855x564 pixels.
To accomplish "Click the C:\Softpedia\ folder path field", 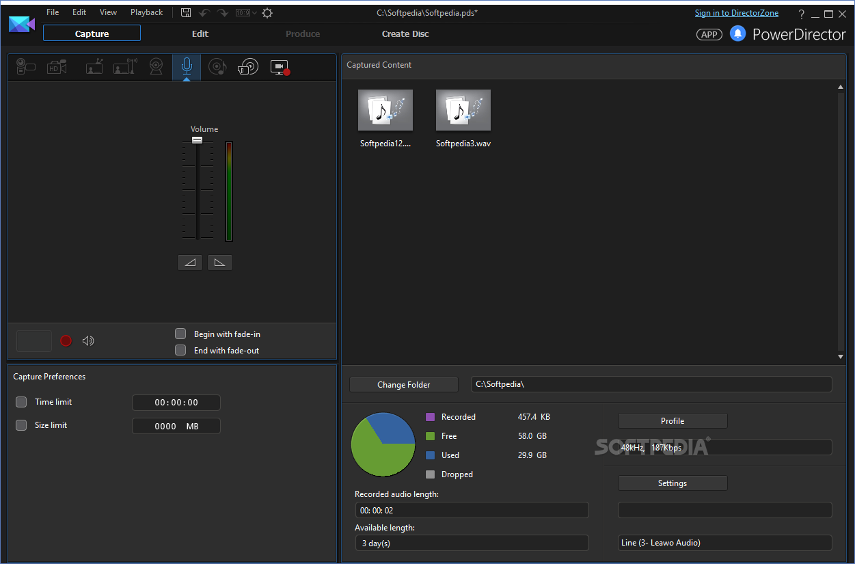I will tap(651, 384).
